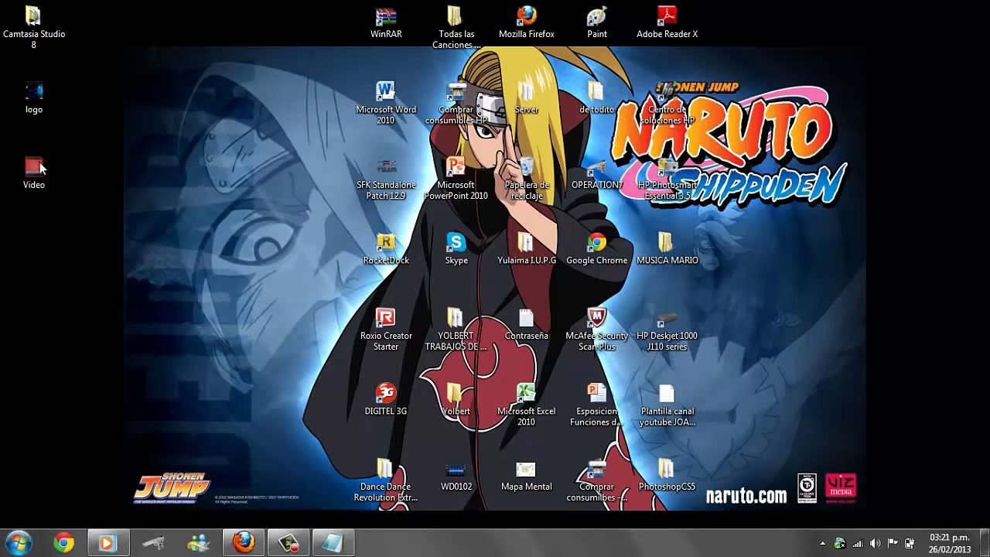Select the logo file on the desktop
This screenshot has height=557, width=990.
33,97
